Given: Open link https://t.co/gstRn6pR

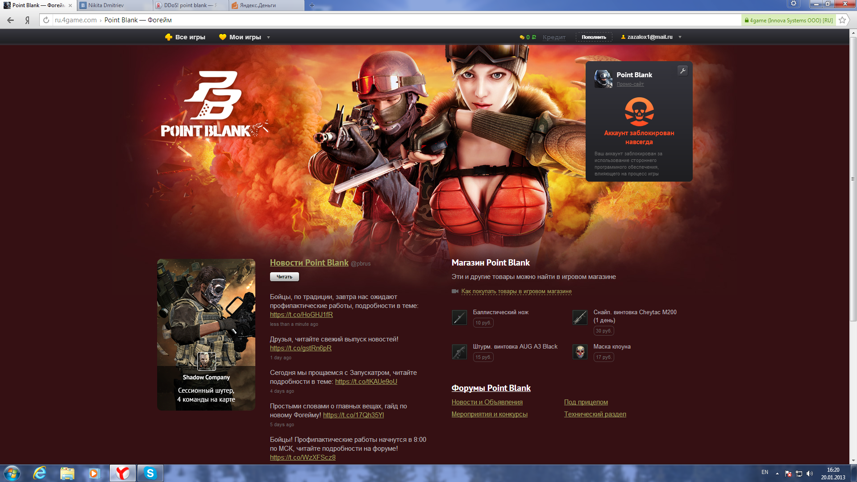Looking at the screenshot, I should pyautogui.click(x=300, y=348).
